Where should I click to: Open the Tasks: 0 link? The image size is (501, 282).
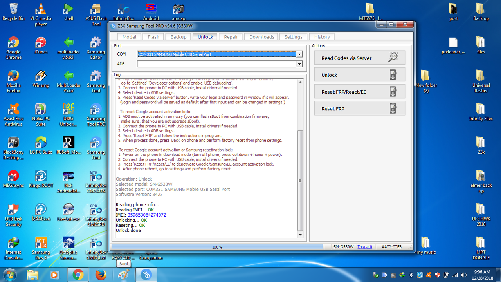click(x=365, y=247)
